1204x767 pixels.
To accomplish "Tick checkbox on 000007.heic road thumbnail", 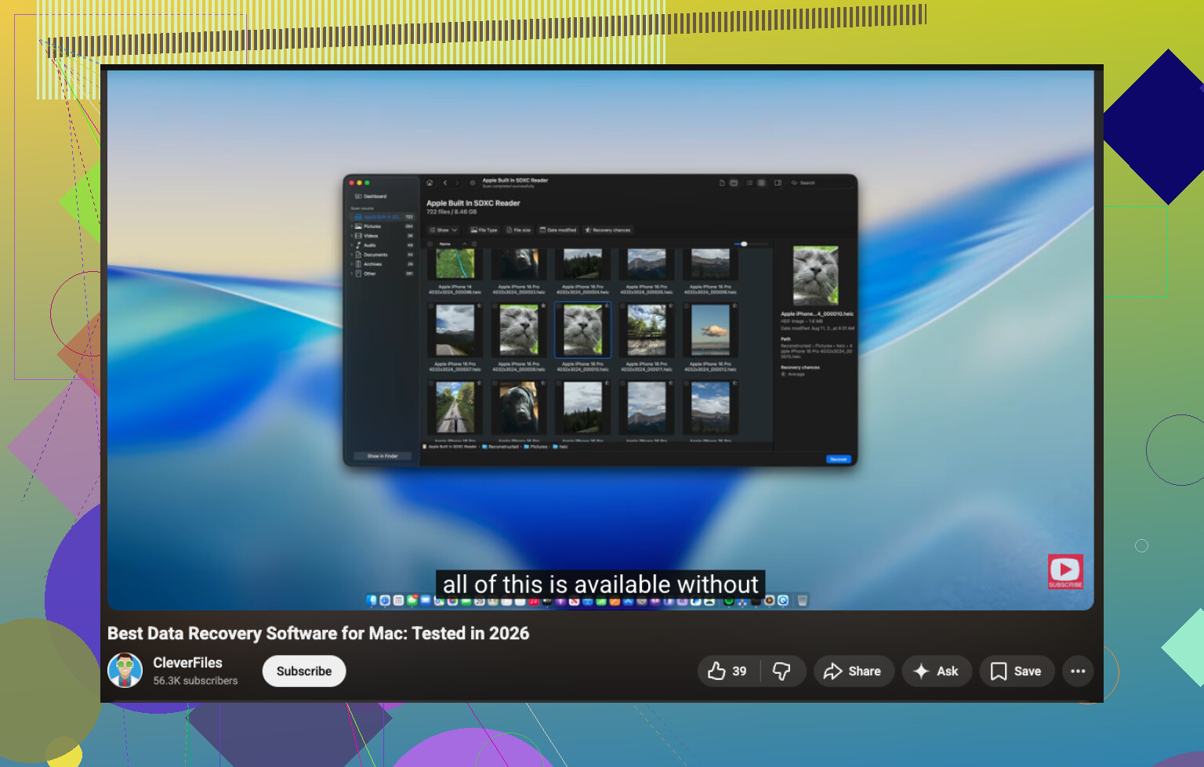I will click(x=431, y=306).
